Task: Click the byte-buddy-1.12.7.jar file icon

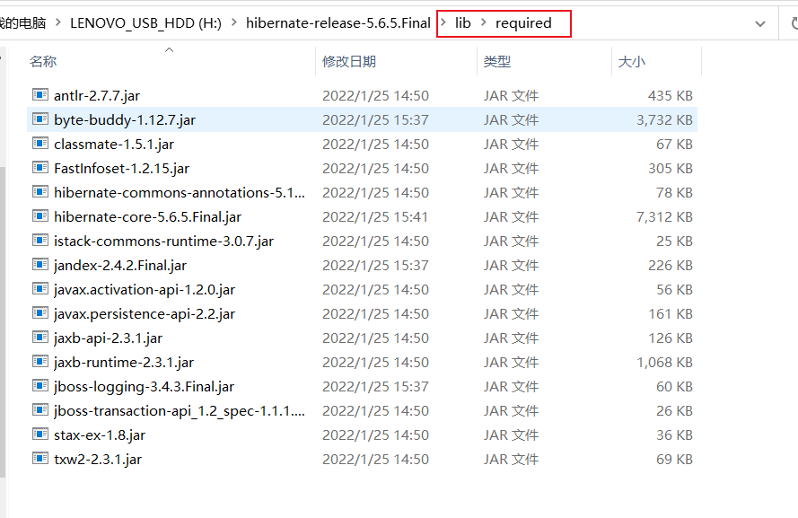Action: click(40, 119)
